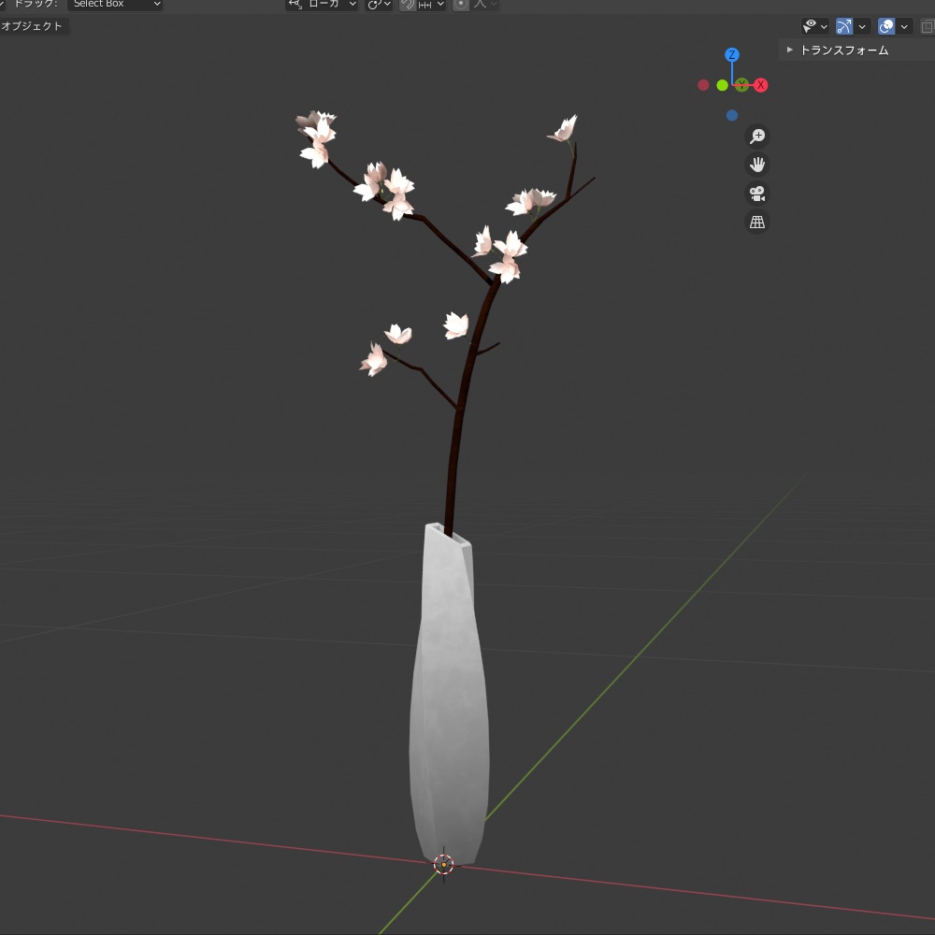Image resolution: width=935 pixels, height=935 pixels.
Task: Click the red X axis ball on the gizmo
Action: [761, 85]
